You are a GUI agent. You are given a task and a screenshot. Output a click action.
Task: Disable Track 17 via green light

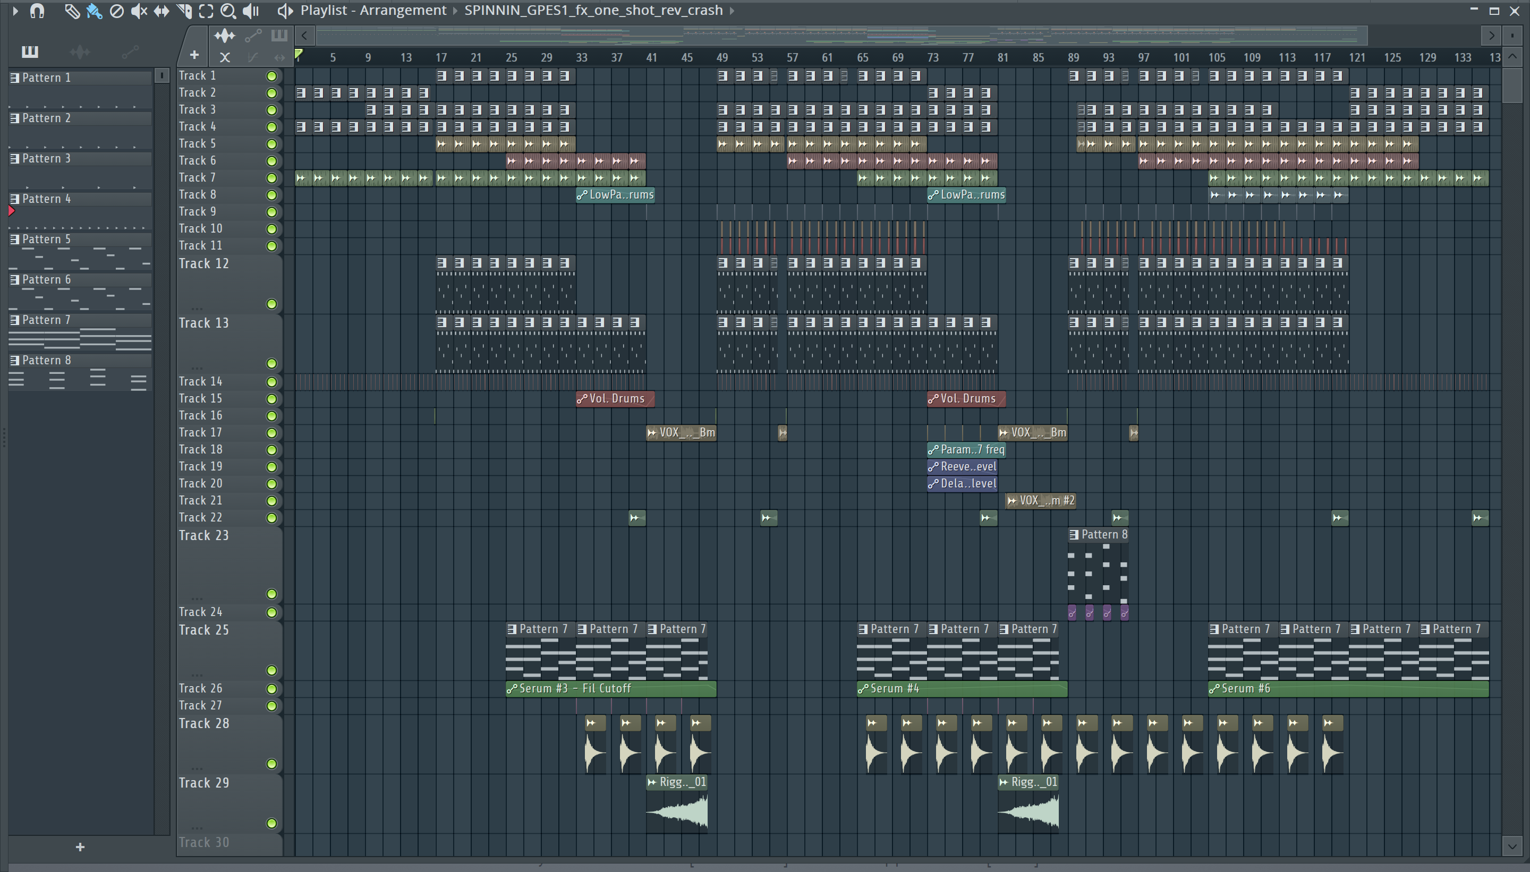click(x=271, y=433)
